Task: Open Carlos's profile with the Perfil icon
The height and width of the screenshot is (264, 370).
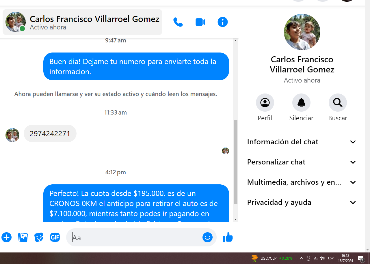Action: (x=265, y=102)
